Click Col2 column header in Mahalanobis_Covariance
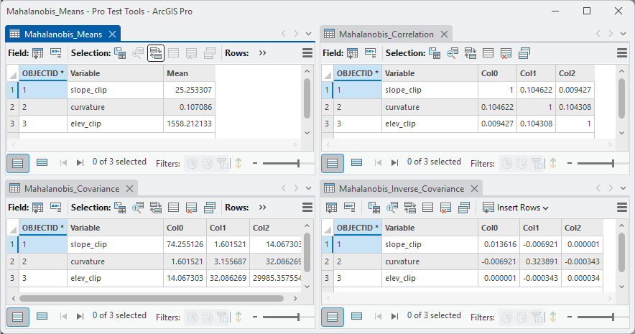This screenshot has height=334, width=635. tap(275, 228)
